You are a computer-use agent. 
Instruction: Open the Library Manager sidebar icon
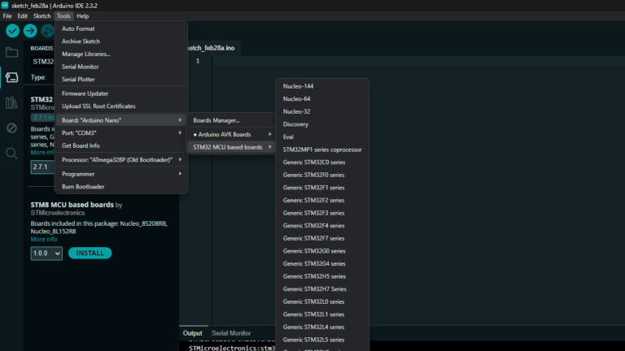coord(11,103)
